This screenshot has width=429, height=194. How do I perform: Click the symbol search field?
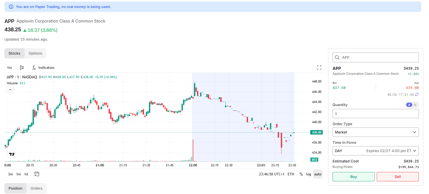coord(375,57)
